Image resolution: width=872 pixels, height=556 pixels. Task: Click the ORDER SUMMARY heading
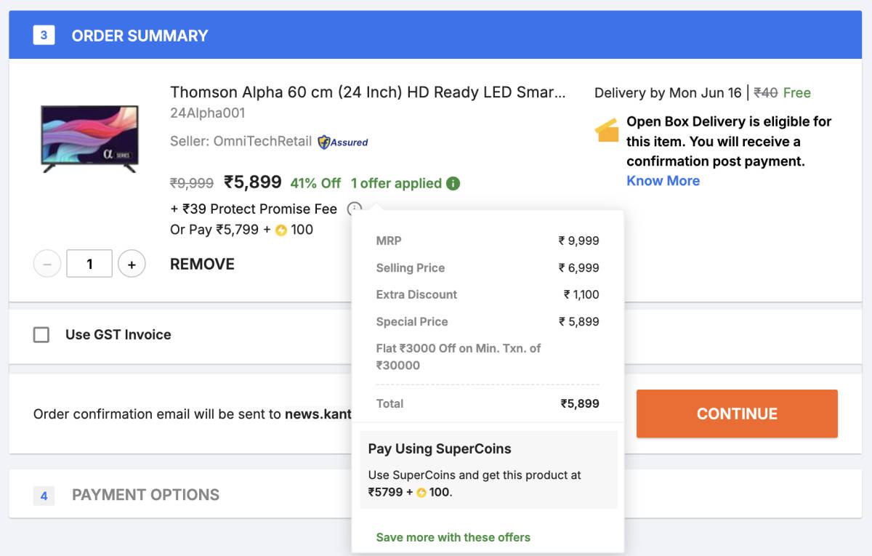[140, 36]
